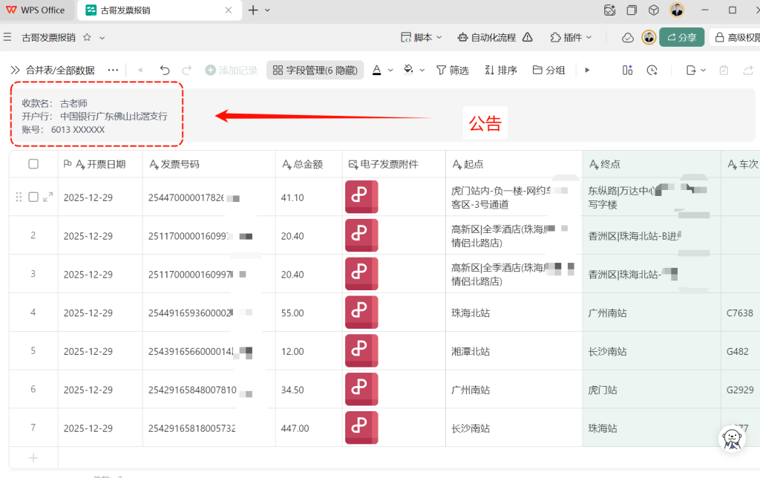The width and height of the screenshot is (760, 478).
Task: Open the 筛选 filter tool
Action: pos(453,71)
